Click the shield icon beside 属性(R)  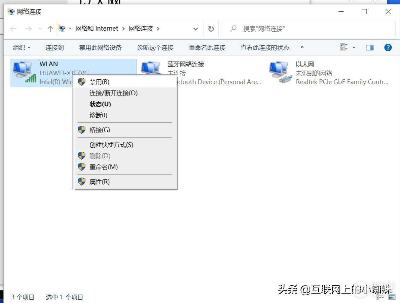coord(82,182)
